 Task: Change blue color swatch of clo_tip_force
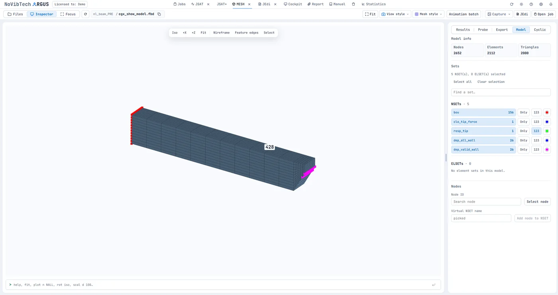[547, 122]
